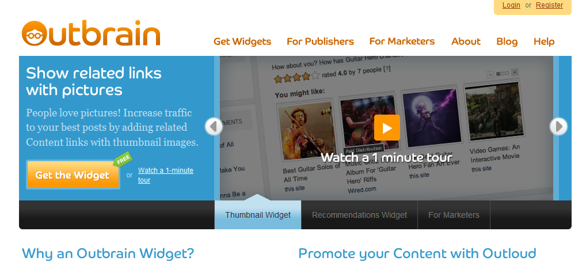Image resolution: width=586 pixels, height=269 pixels.
Task: Play the one-minute tour video
Action: (x=387, y=127)
